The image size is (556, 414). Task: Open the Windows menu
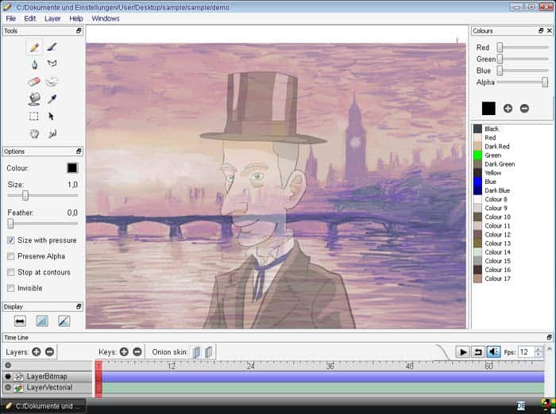tap(106, 18)
